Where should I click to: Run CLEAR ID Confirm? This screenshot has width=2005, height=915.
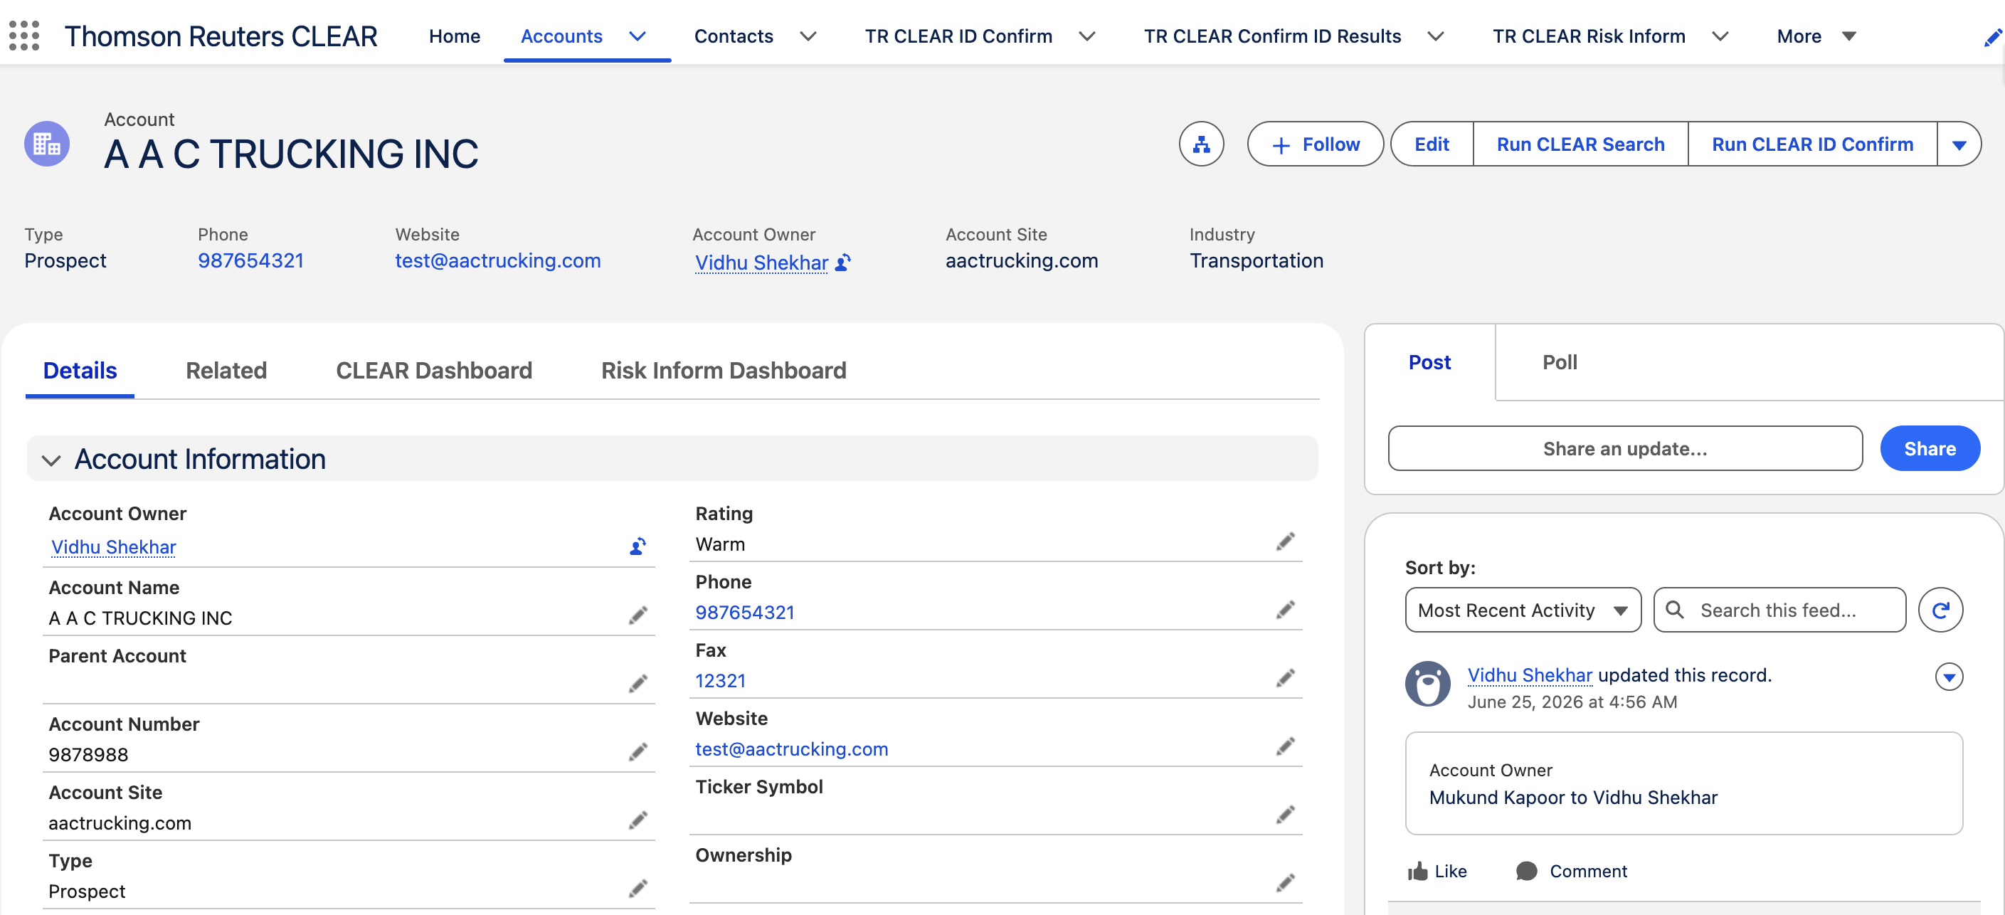1812,144
